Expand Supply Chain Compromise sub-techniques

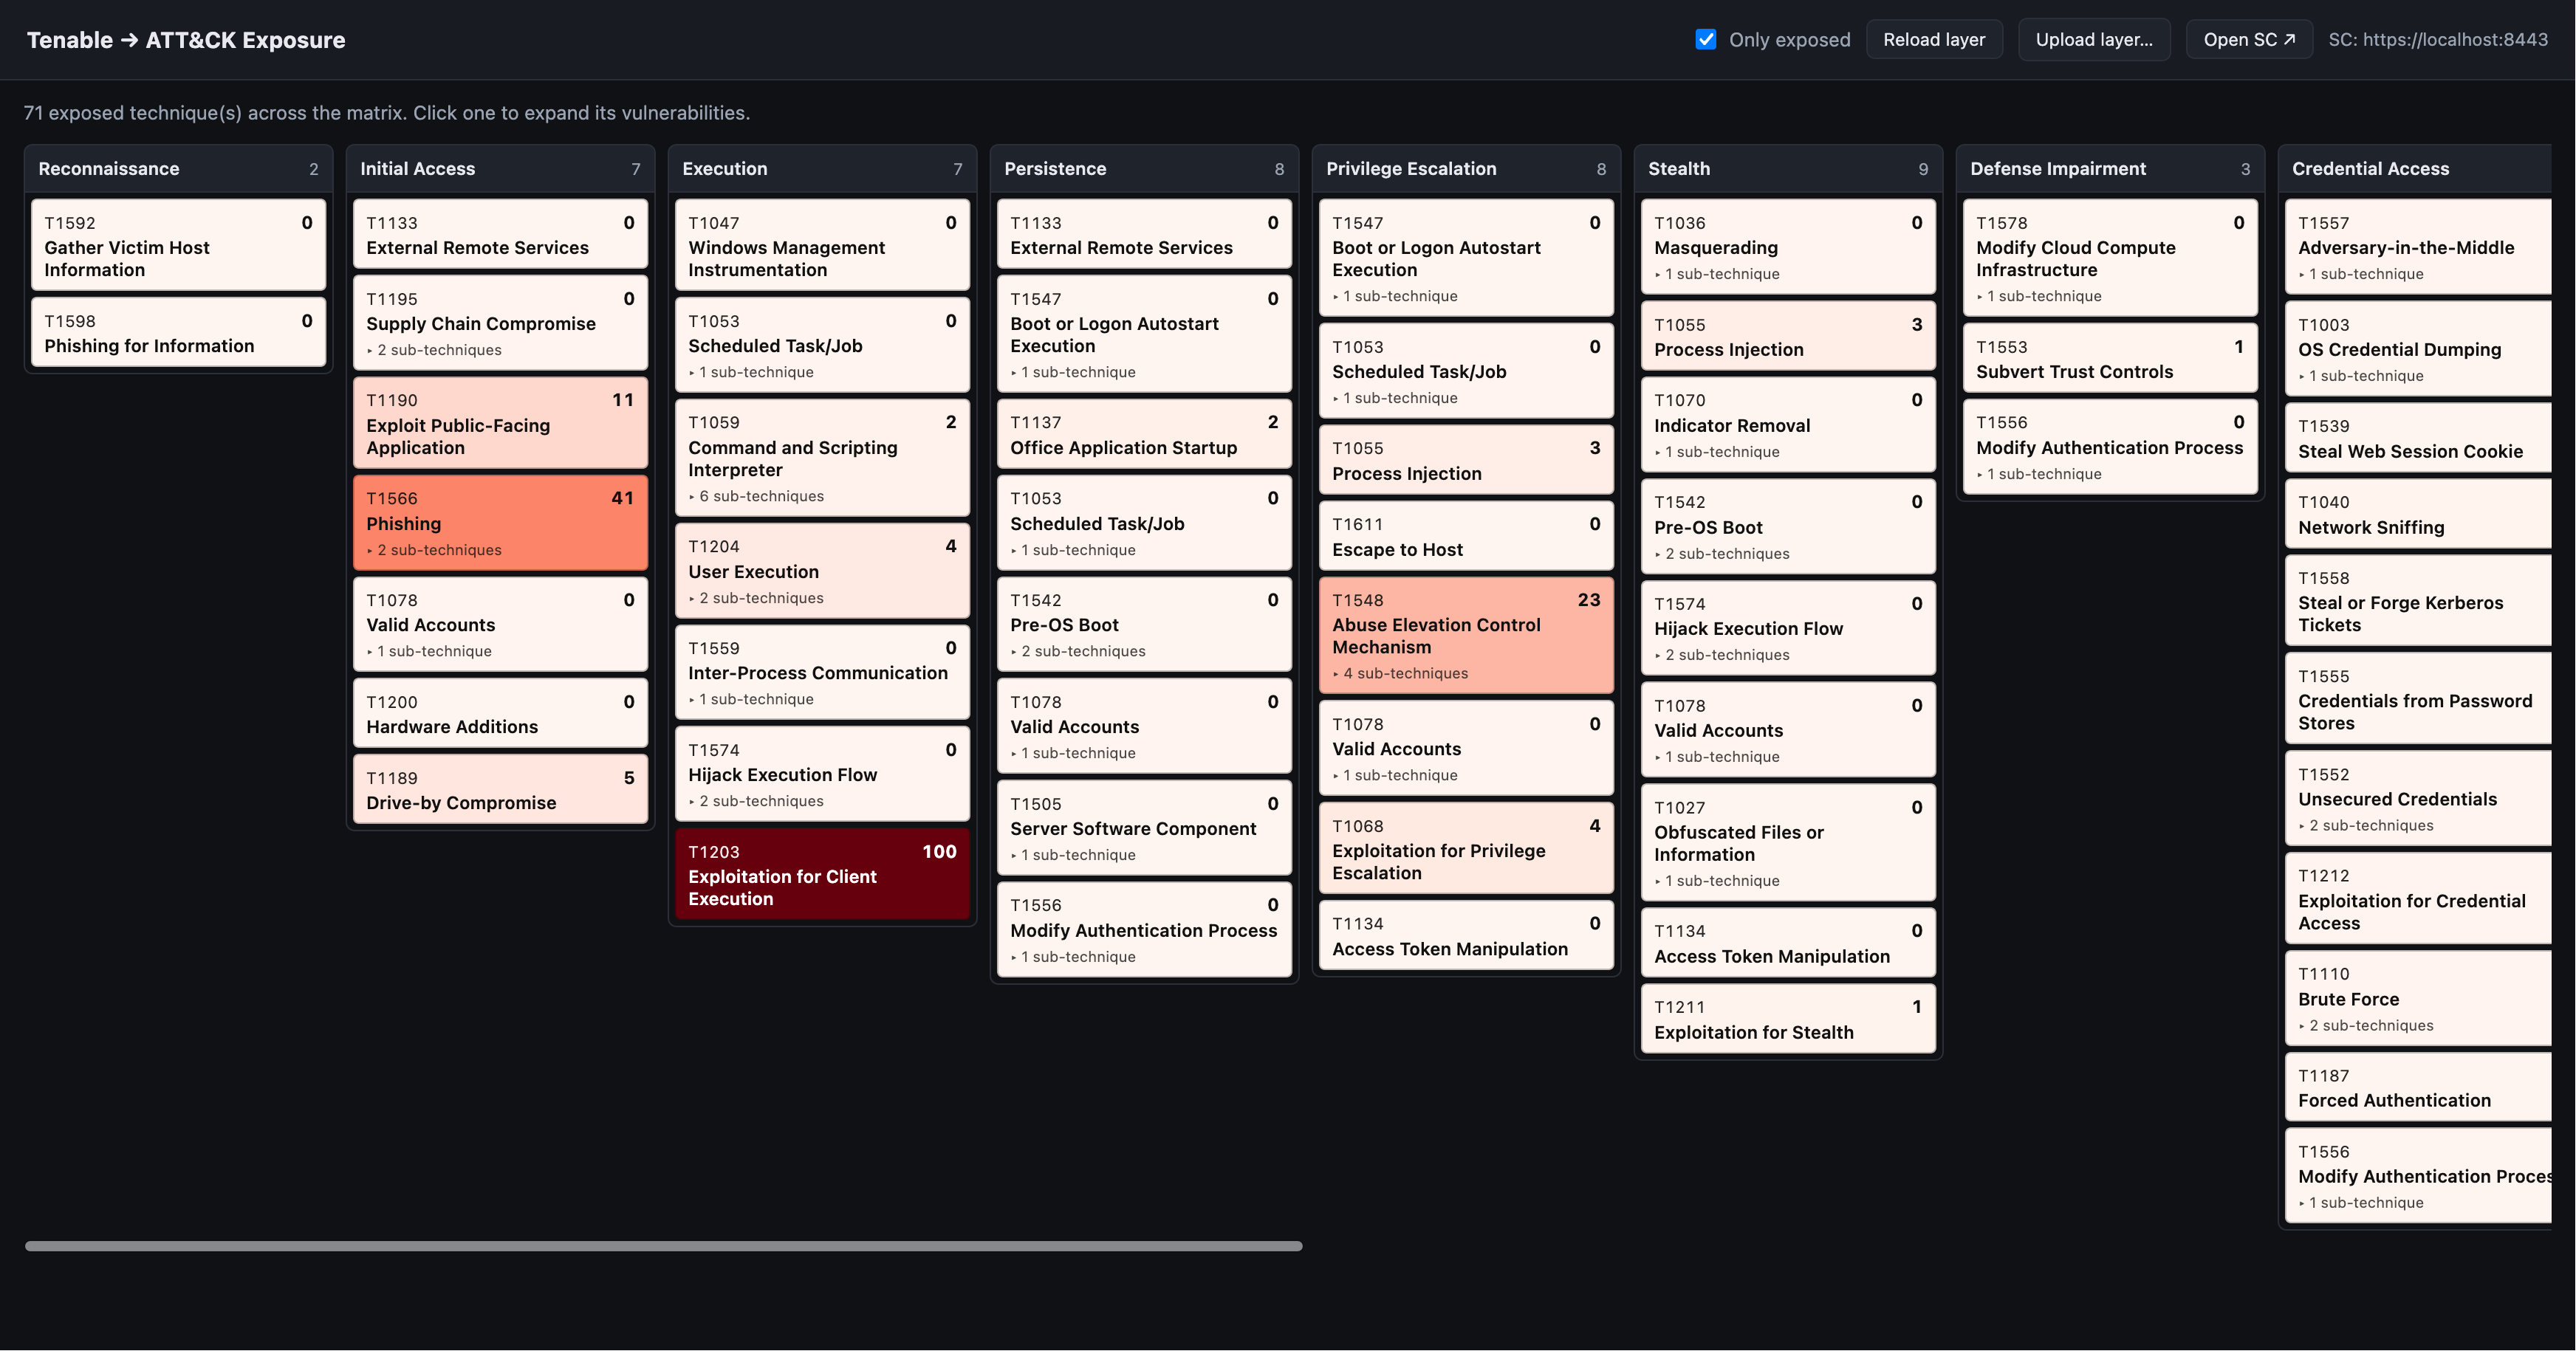point(435,350)
